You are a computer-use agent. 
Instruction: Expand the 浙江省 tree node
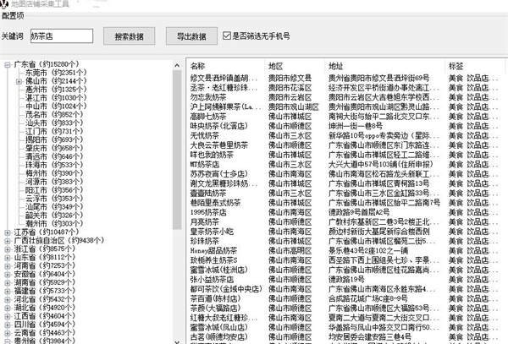tap(8, 249)
